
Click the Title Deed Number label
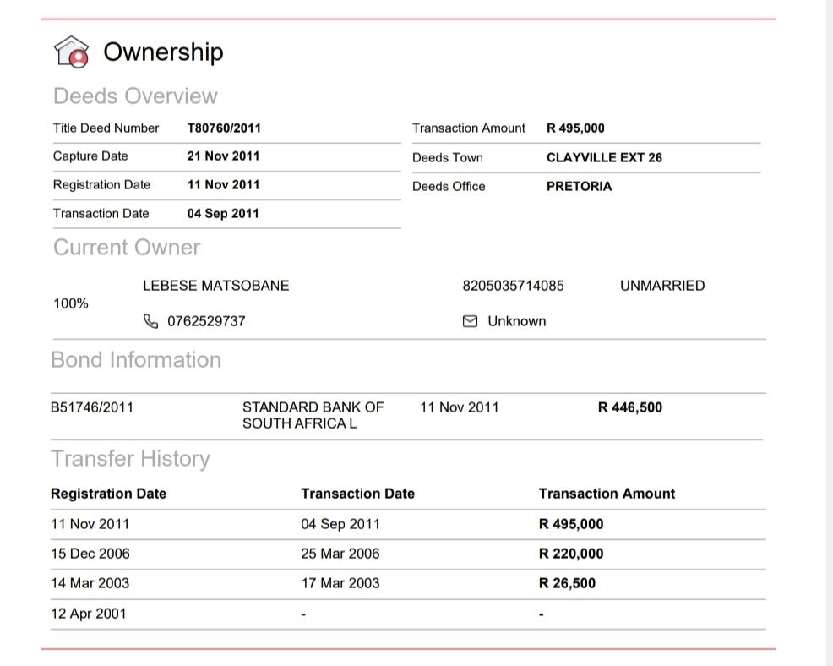coord(106,128)
